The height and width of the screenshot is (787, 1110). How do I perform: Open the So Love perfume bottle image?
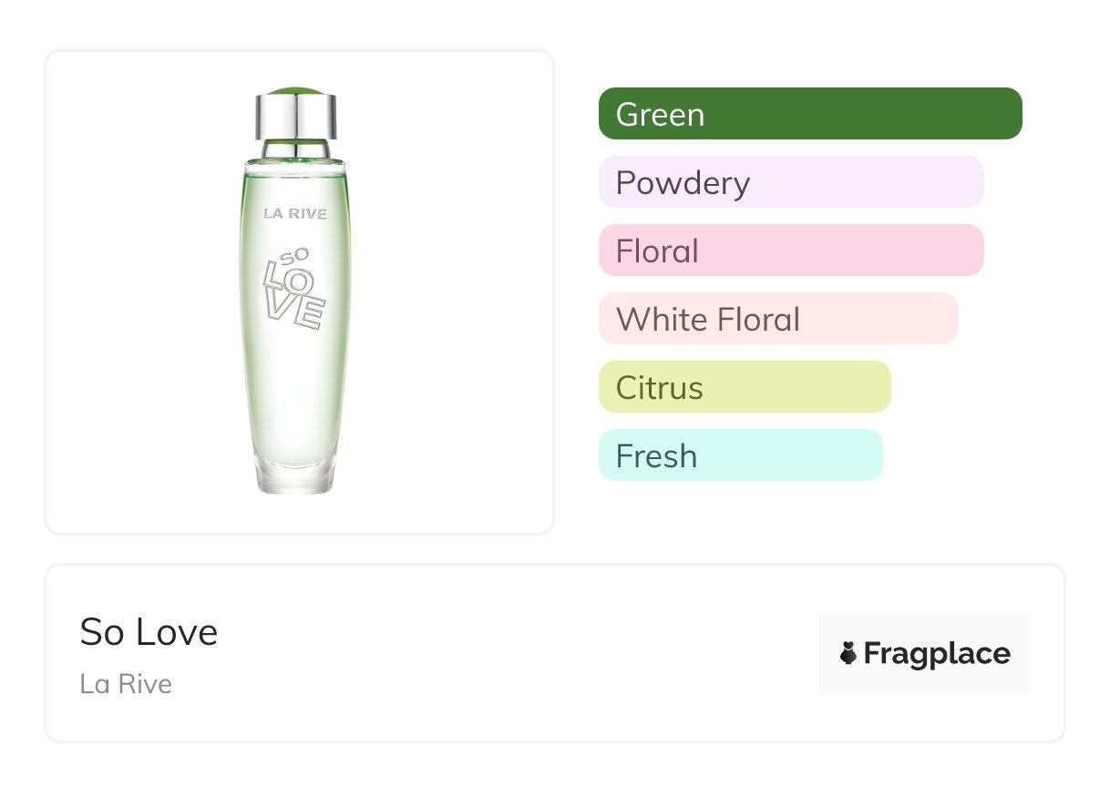[x=296, y=364]
